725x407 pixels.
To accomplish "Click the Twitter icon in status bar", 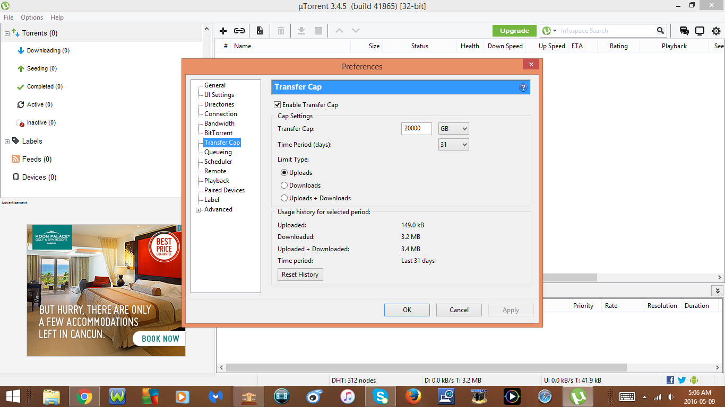I will coord(682,380).
